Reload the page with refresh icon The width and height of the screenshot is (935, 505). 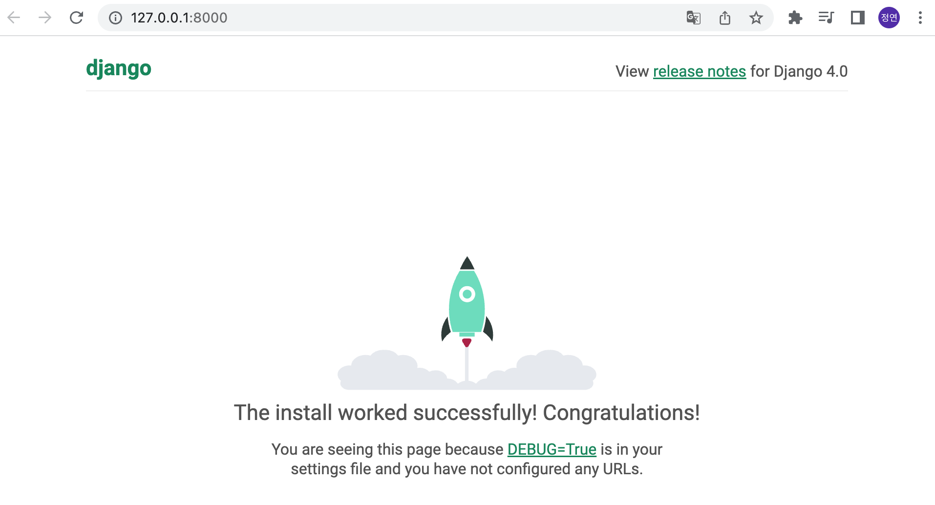pos(76,18)
